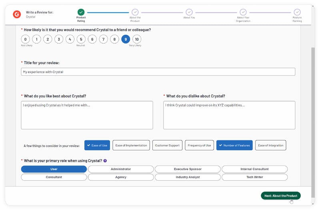Jump to About You step icon
The width and height of the screenshot is (320, 211).
[189, 12]
